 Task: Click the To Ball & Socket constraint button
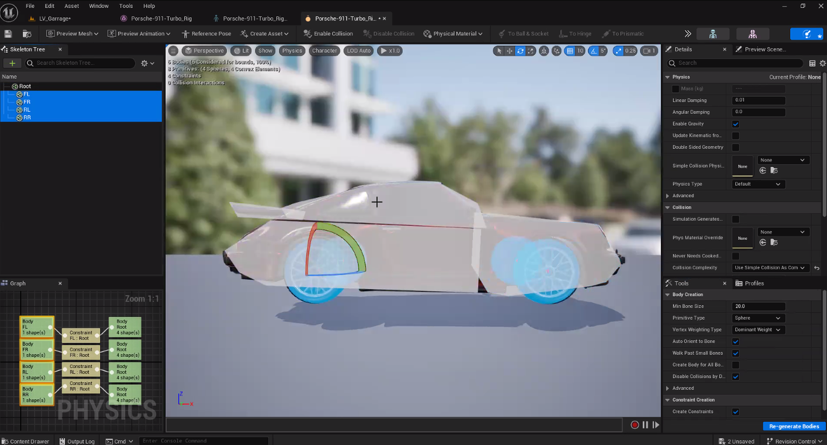click(523, 34)
